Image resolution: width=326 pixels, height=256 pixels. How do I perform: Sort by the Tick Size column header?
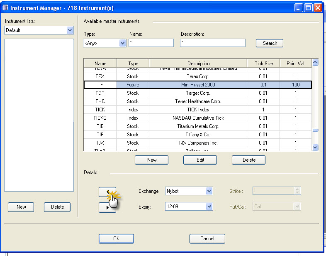coord(263,64)
